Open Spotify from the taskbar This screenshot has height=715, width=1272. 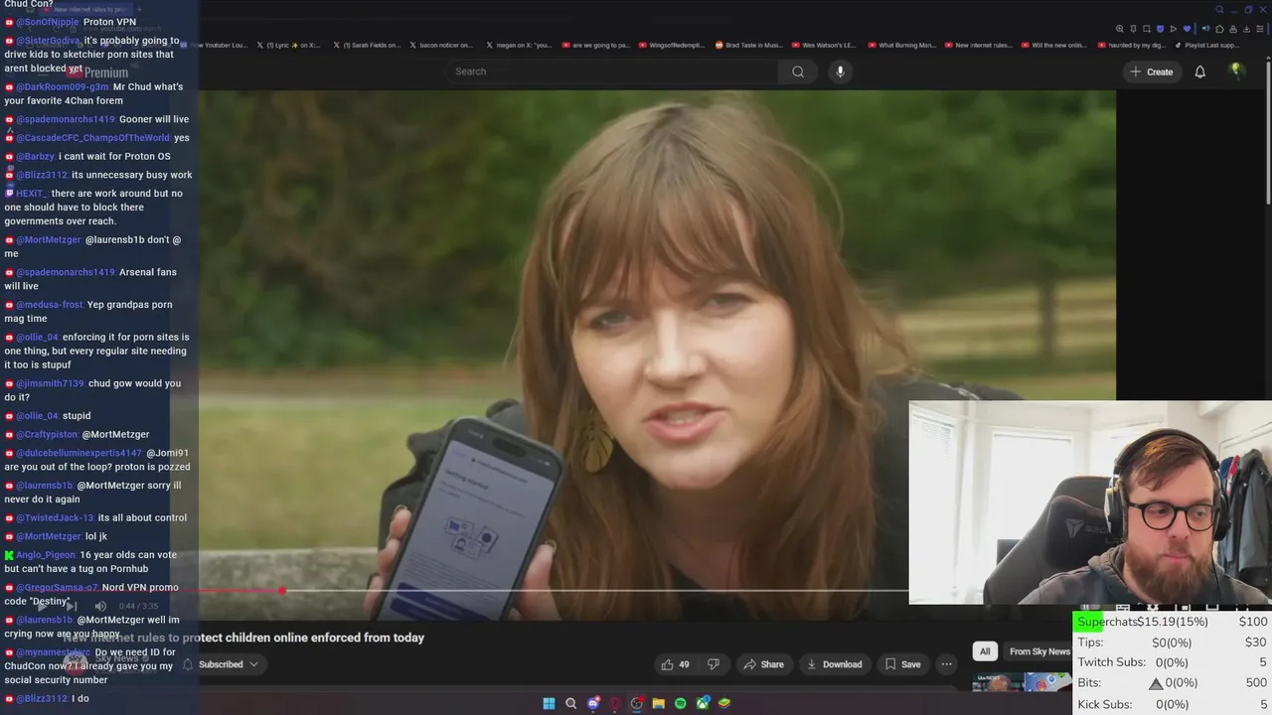tap(680, 703)
